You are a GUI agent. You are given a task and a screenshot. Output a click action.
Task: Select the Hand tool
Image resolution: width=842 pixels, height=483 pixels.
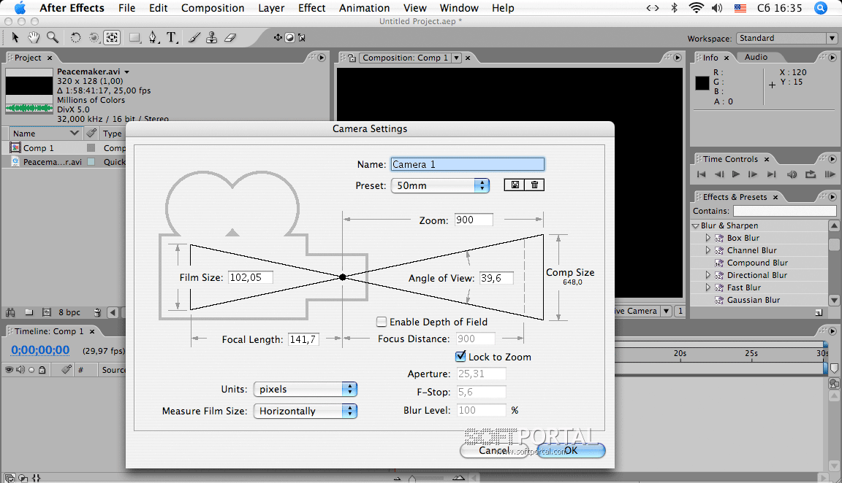(x=34, y=37)
